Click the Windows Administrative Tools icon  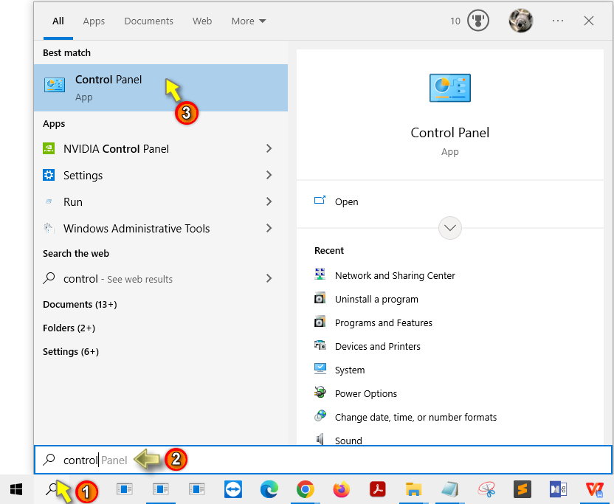coord(49,228)
